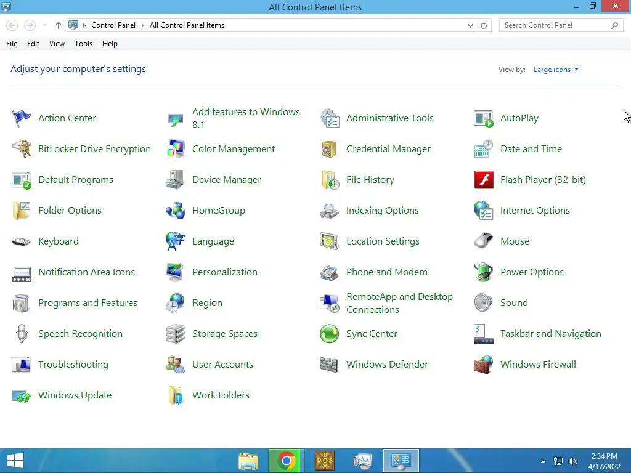Open the recent locations dropdown next to Forward
631x473 pixels.
coord(44,25)
